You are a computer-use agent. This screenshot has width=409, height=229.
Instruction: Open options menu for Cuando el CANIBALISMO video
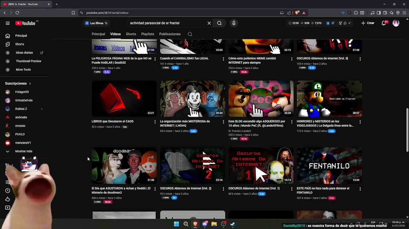(223, 59)
